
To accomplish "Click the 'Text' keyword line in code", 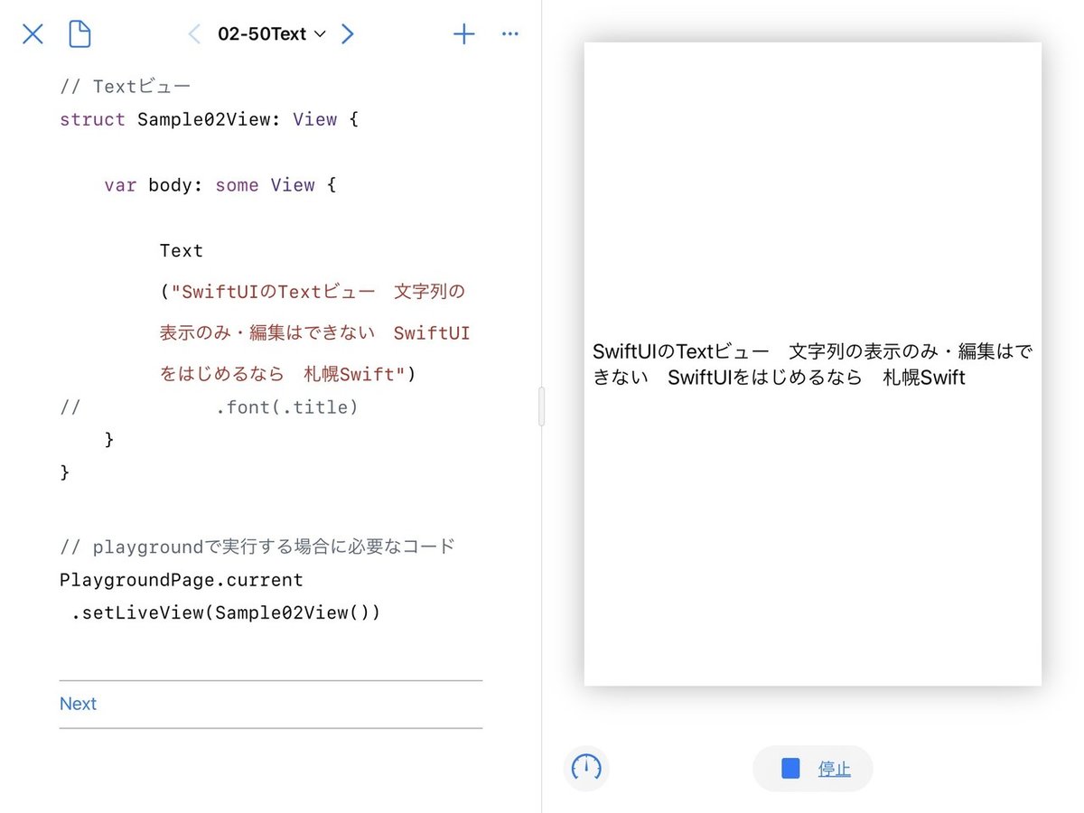I will pyautogui.click(x=182, y=250).
